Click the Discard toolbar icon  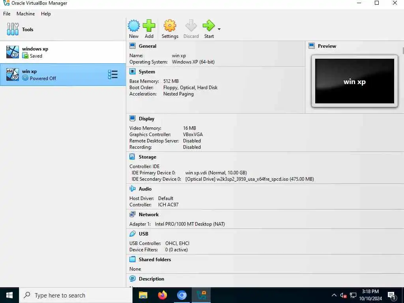click(191, 26)
